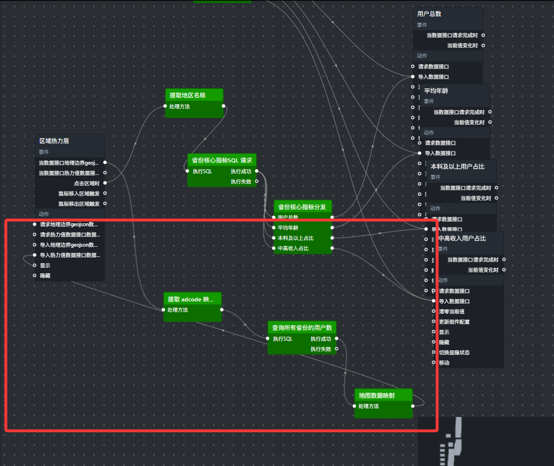Click 当数据接口请求完成时 event in 平均年龄 node
This screenshot has height=466, width=554.
coord(458,112)
